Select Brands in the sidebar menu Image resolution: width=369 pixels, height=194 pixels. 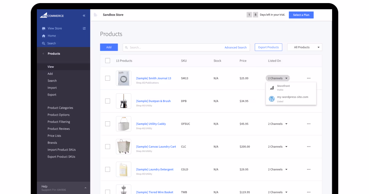(x=52, y=143)
